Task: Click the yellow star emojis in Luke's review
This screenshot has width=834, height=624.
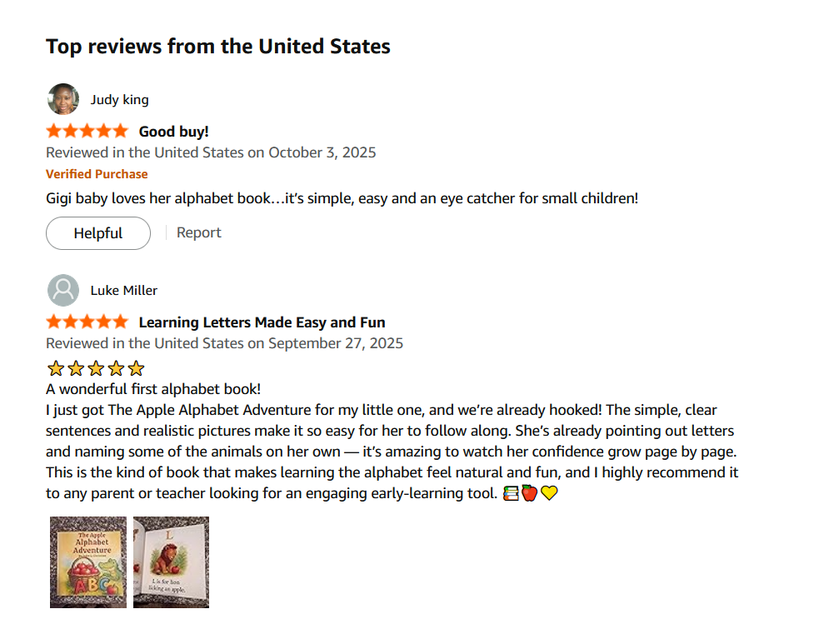Action: (x=96, y=368)
